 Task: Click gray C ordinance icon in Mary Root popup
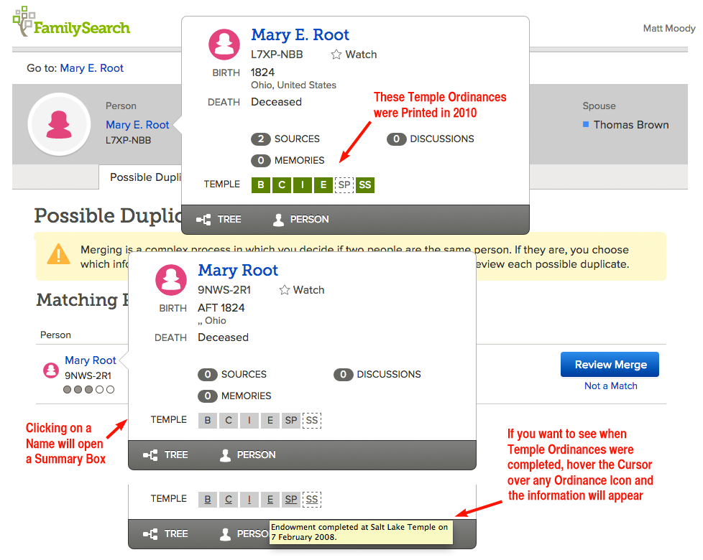pos(229,420)
